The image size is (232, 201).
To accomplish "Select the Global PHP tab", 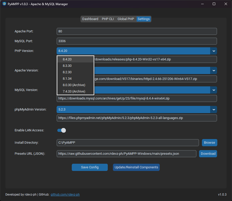I will [x=126, y=19].
